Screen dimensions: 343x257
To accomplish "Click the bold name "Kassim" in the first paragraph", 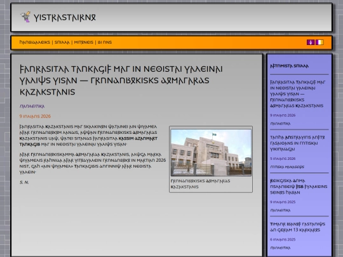I will (127, 138).
